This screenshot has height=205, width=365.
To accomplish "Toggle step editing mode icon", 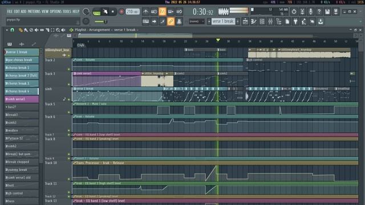I will point(162,22).
